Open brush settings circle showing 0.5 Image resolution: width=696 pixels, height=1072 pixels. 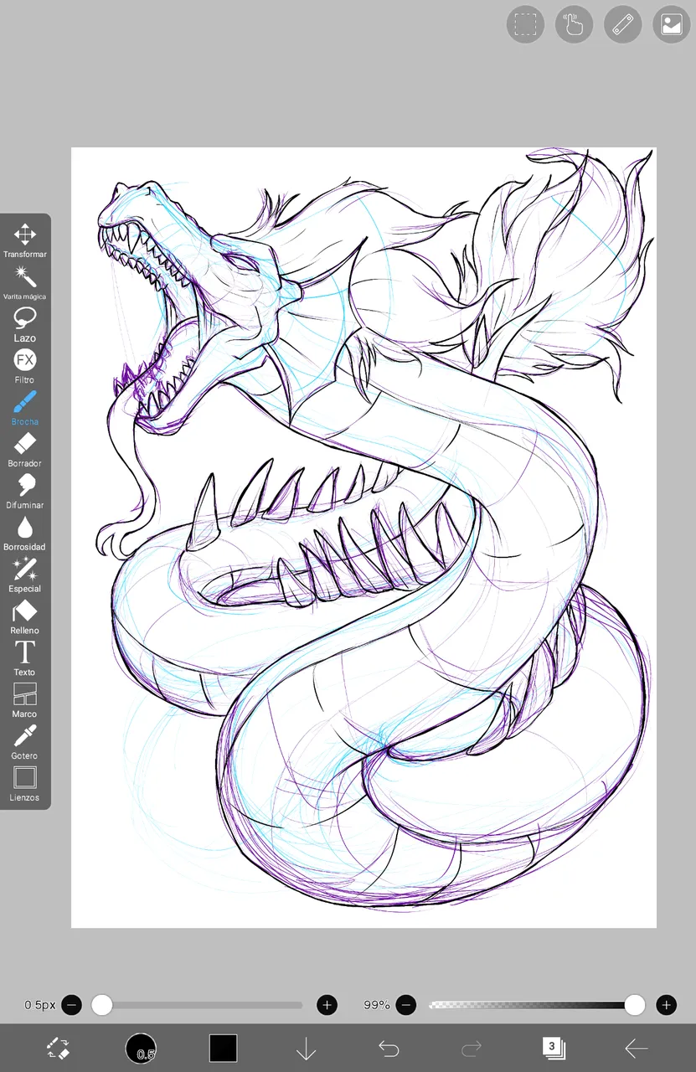click(x=141, y=1048)
